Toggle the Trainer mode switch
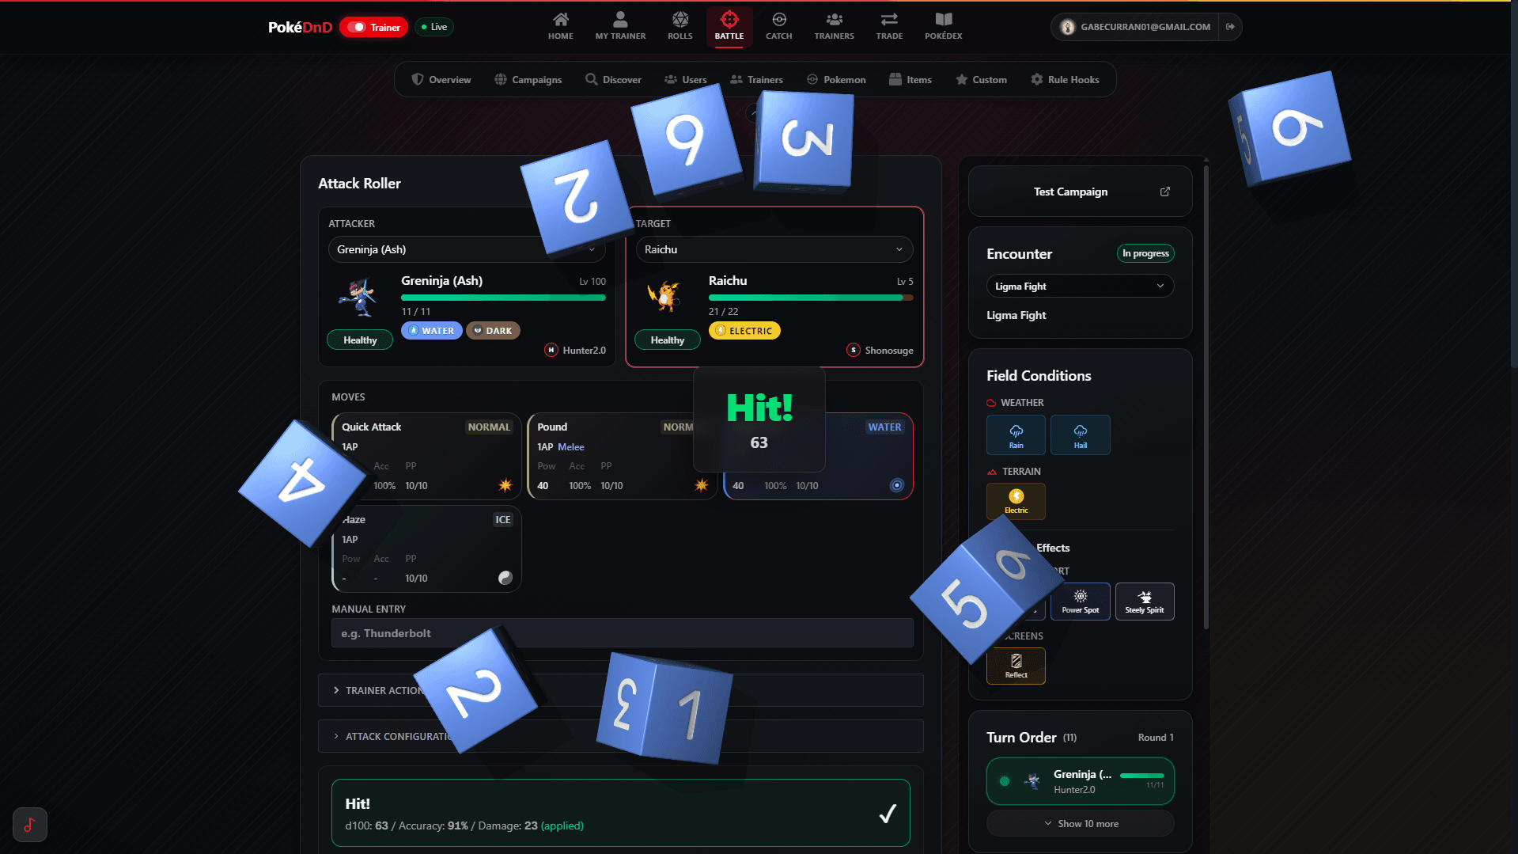This screenshot has height=854, width=1518. point(373,27)
